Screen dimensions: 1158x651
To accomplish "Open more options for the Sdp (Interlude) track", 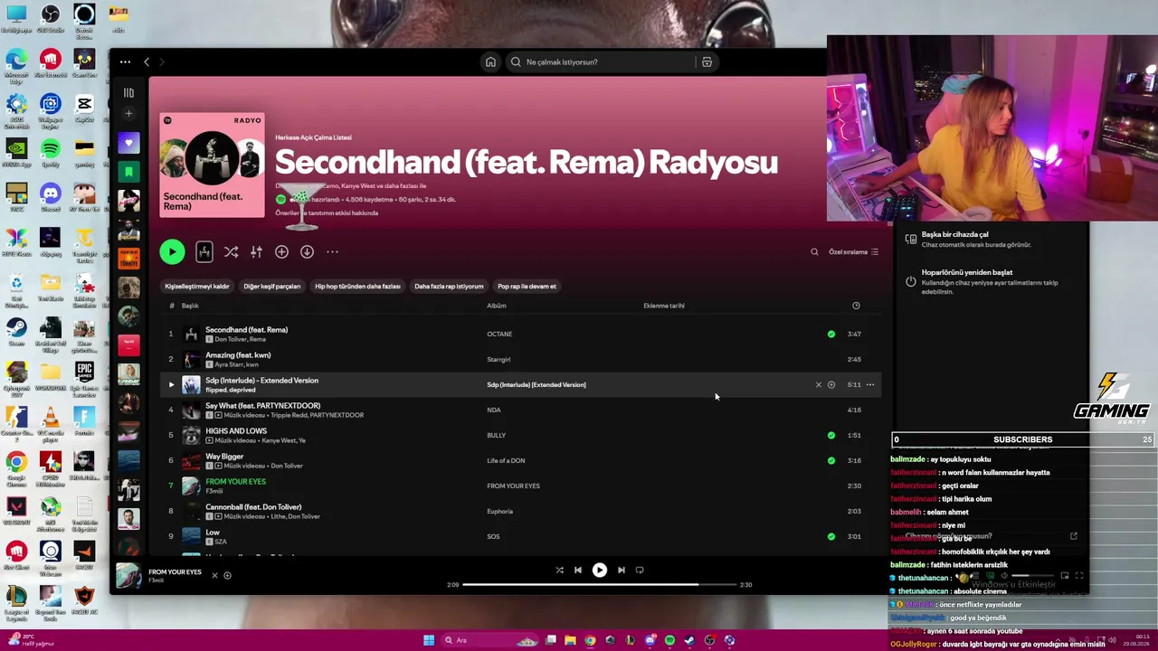I will [x=870, y=385].
